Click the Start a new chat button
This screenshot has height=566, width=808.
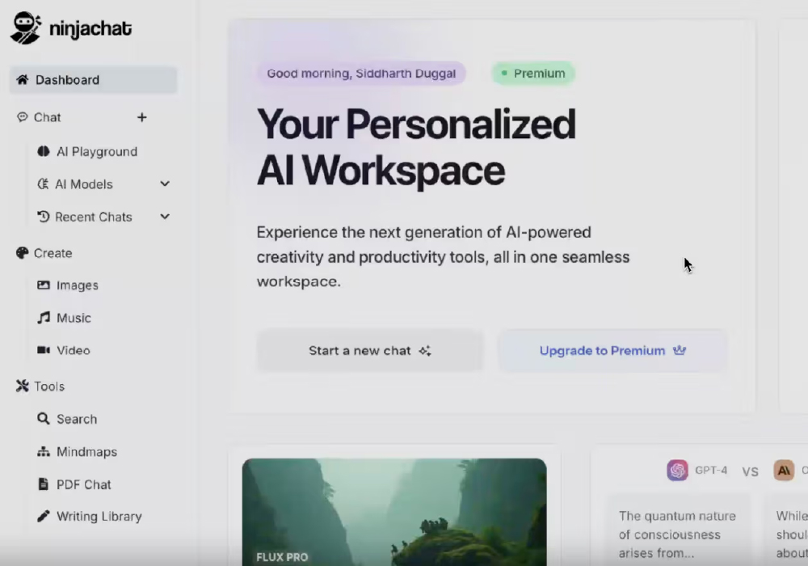pos(369,351)
